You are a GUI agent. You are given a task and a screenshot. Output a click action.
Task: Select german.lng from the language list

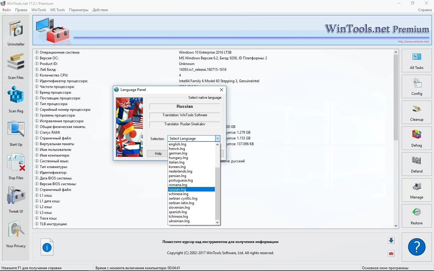pyautogui.click(x=191, y=153)
